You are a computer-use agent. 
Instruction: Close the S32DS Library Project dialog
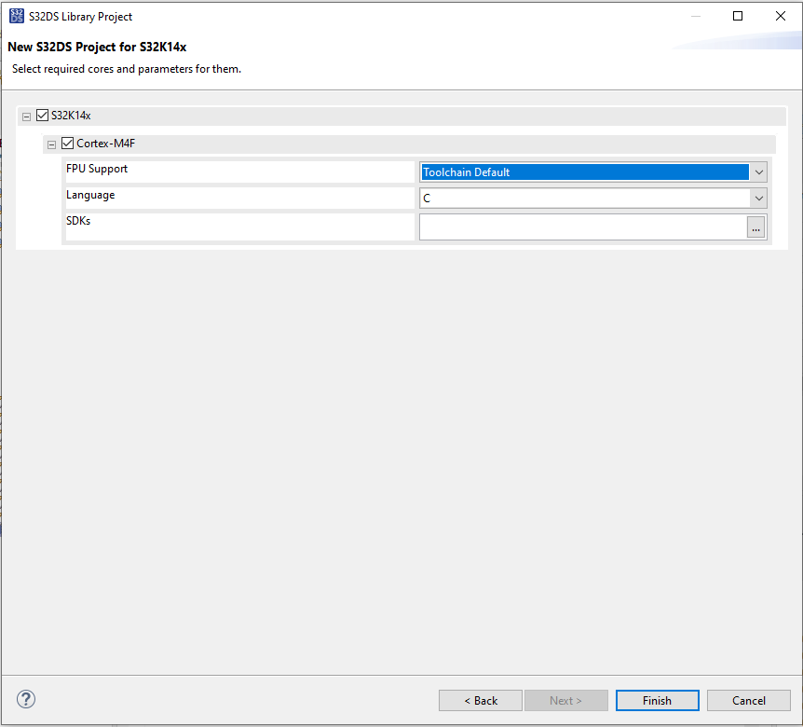click(x=781, y=16)
